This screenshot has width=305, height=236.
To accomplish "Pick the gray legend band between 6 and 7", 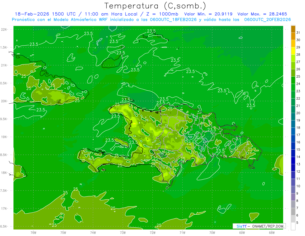I will [293, 212].
